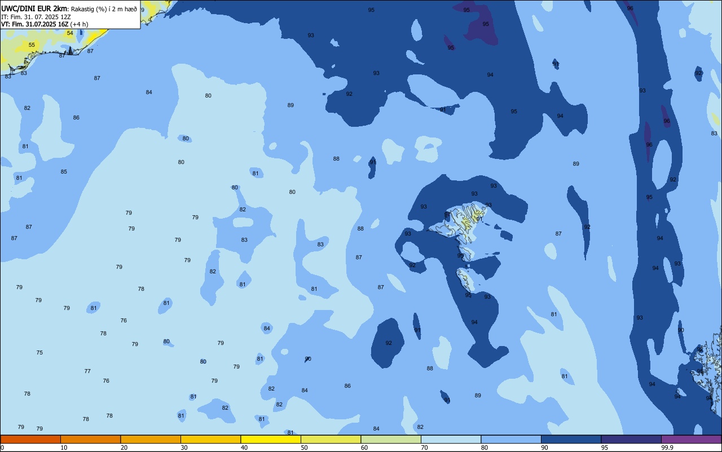722x452 pixels.
Task: Select the "VT: Fim. 31.07.2025 16Z (+4 h)" line
Action: (x=45, y=24)
